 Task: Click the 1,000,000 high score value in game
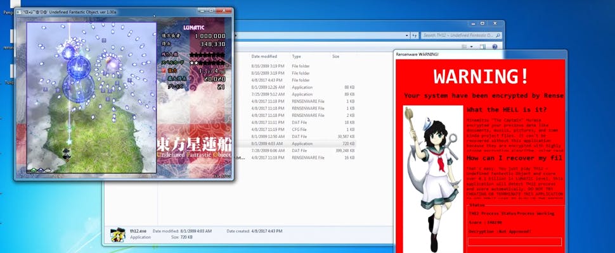[210, 36]
